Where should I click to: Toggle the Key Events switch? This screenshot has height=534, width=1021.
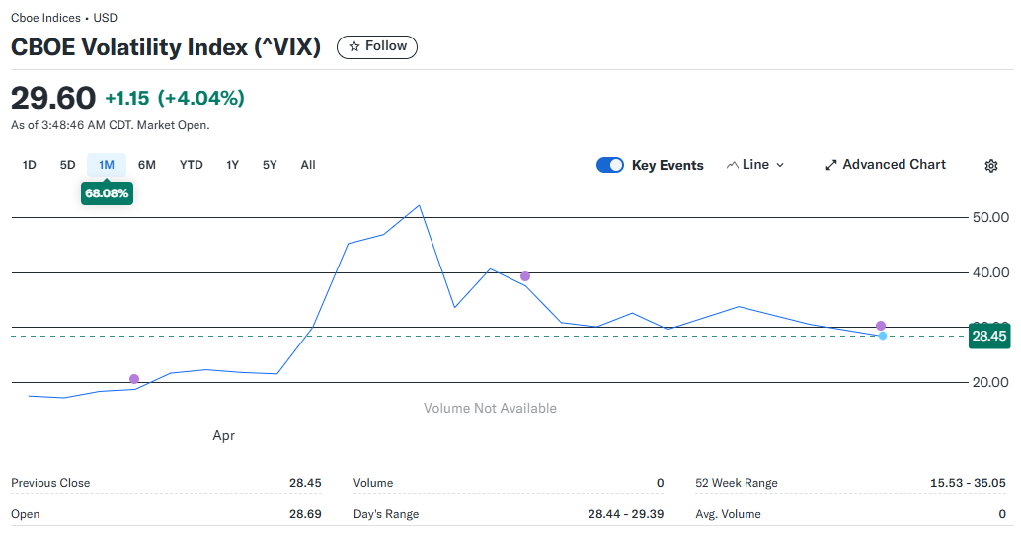click(610, 166)
